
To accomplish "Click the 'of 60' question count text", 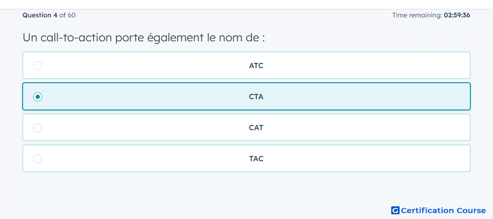I will pos(67,16).
